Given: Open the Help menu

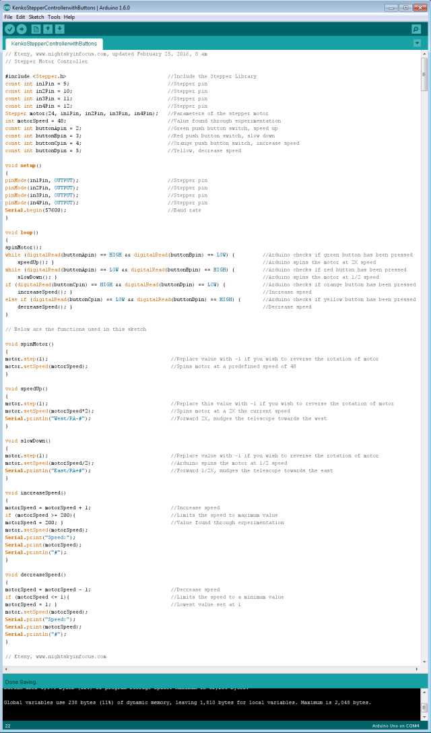Looking at the screenshot, I should point(69,17).
